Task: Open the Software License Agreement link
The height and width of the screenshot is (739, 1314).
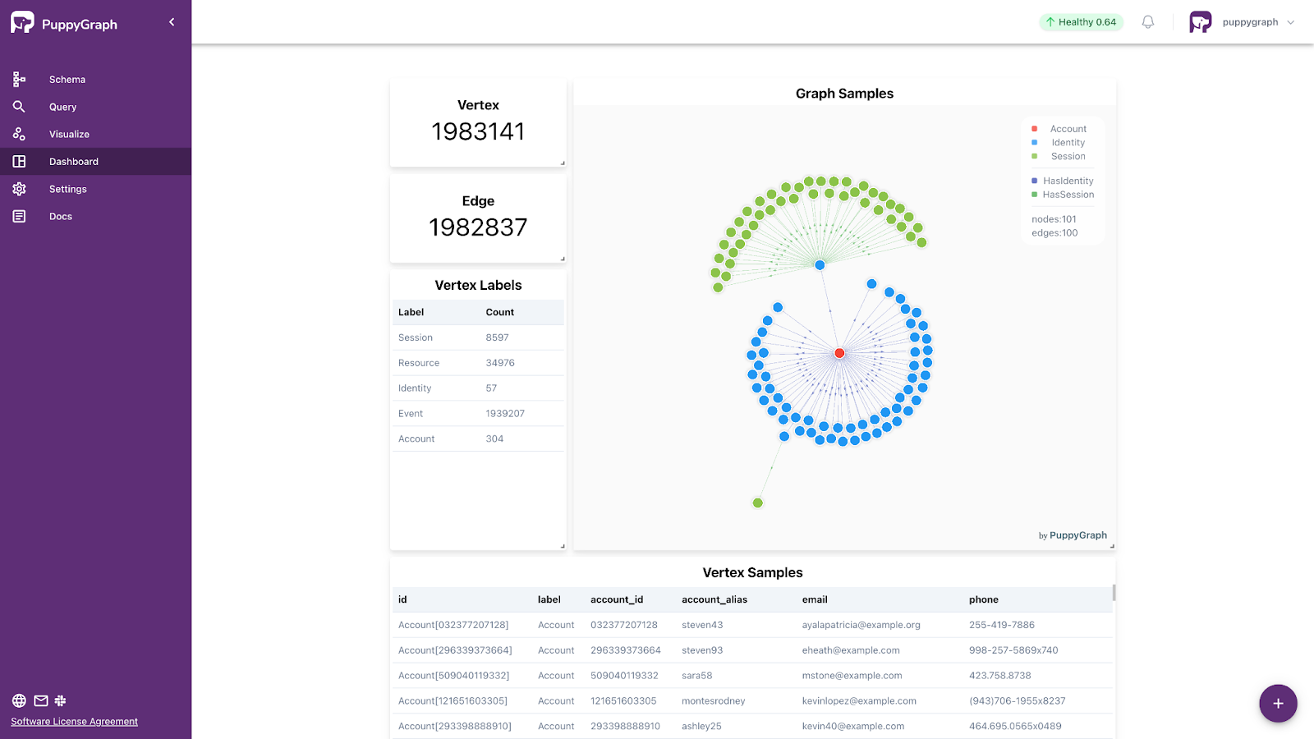Action: 74,721
